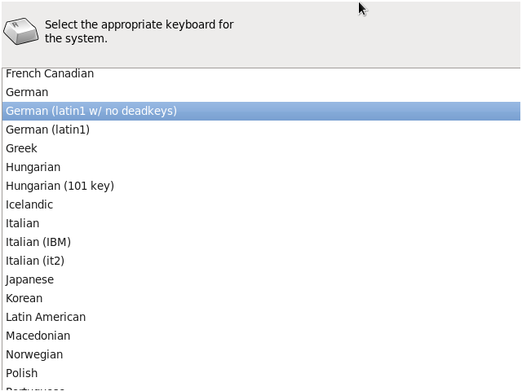Image resolution: width=522 pixels, height=391 pixels.
Task: Select the Greek keyboard layout
Action: [21, 148]
